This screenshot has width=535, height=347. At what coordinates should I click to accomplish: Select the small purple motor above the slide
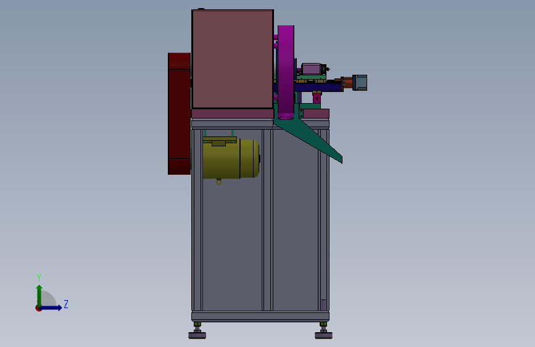click(311, 69)
